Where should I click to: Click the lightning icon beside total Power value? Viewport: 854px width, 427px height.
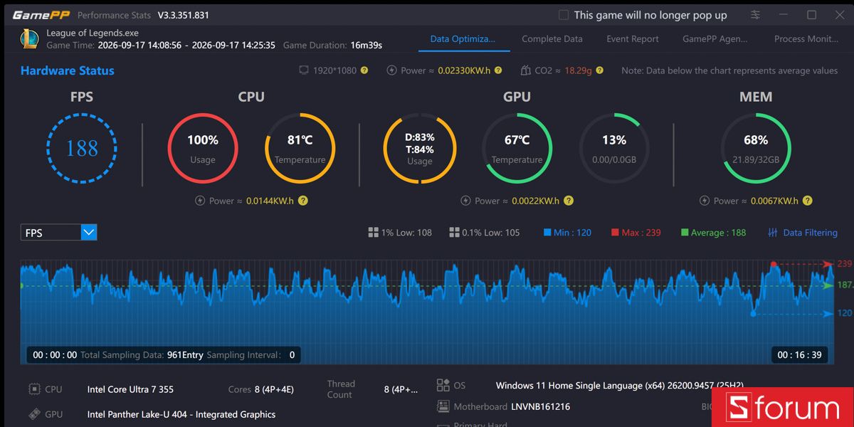(392, 70)
